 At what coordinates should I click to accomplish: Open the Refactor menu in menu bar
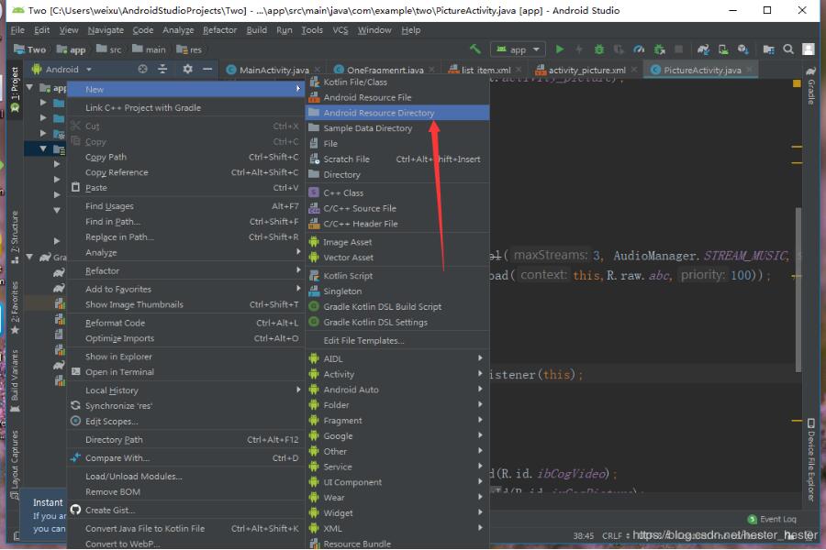point(219,30)
